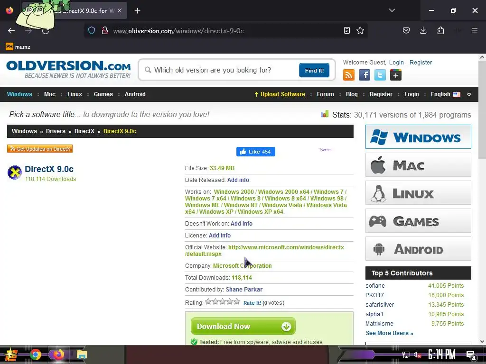Click the DirectX X logo icon
Viewport: 486px width, 364px height.
[15, 173]
